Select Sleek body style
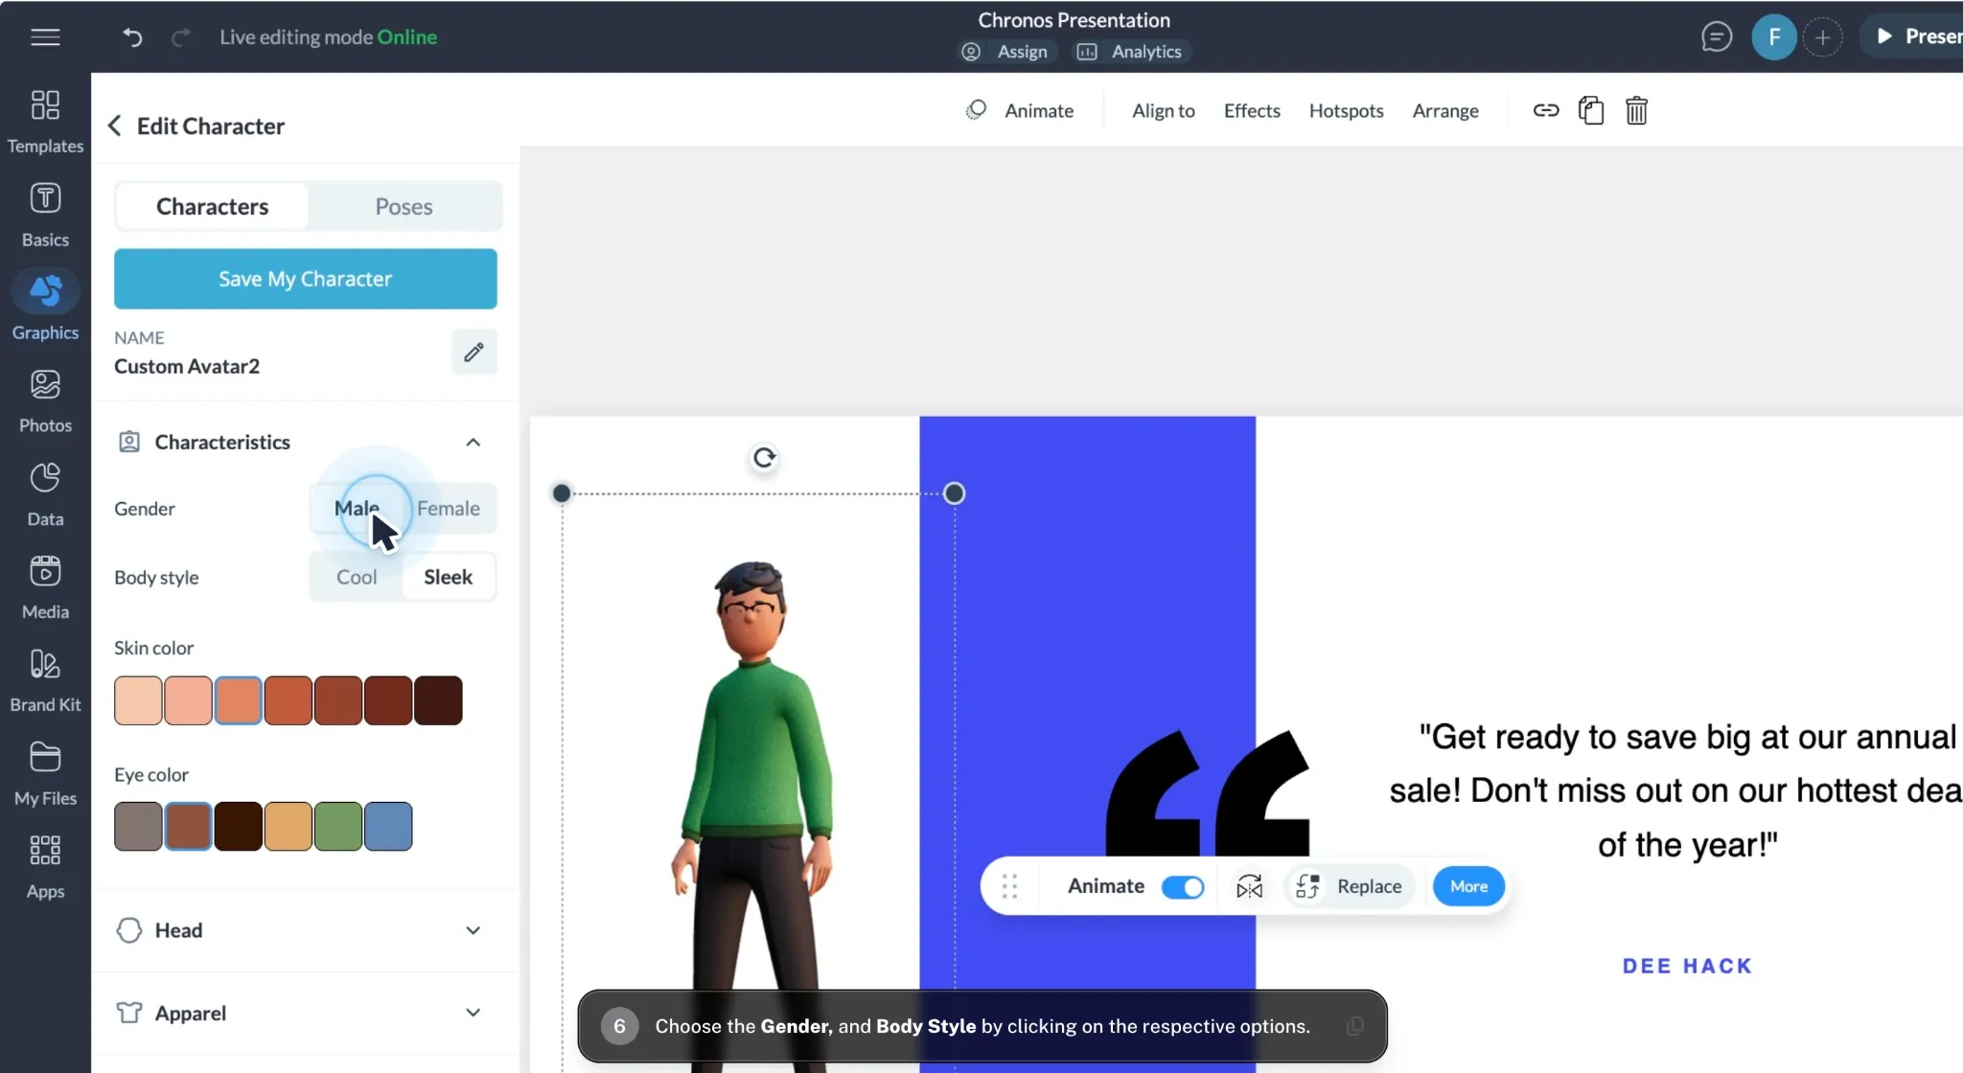The height and width of the screenshot is (1073, 1963). point(449,577)
